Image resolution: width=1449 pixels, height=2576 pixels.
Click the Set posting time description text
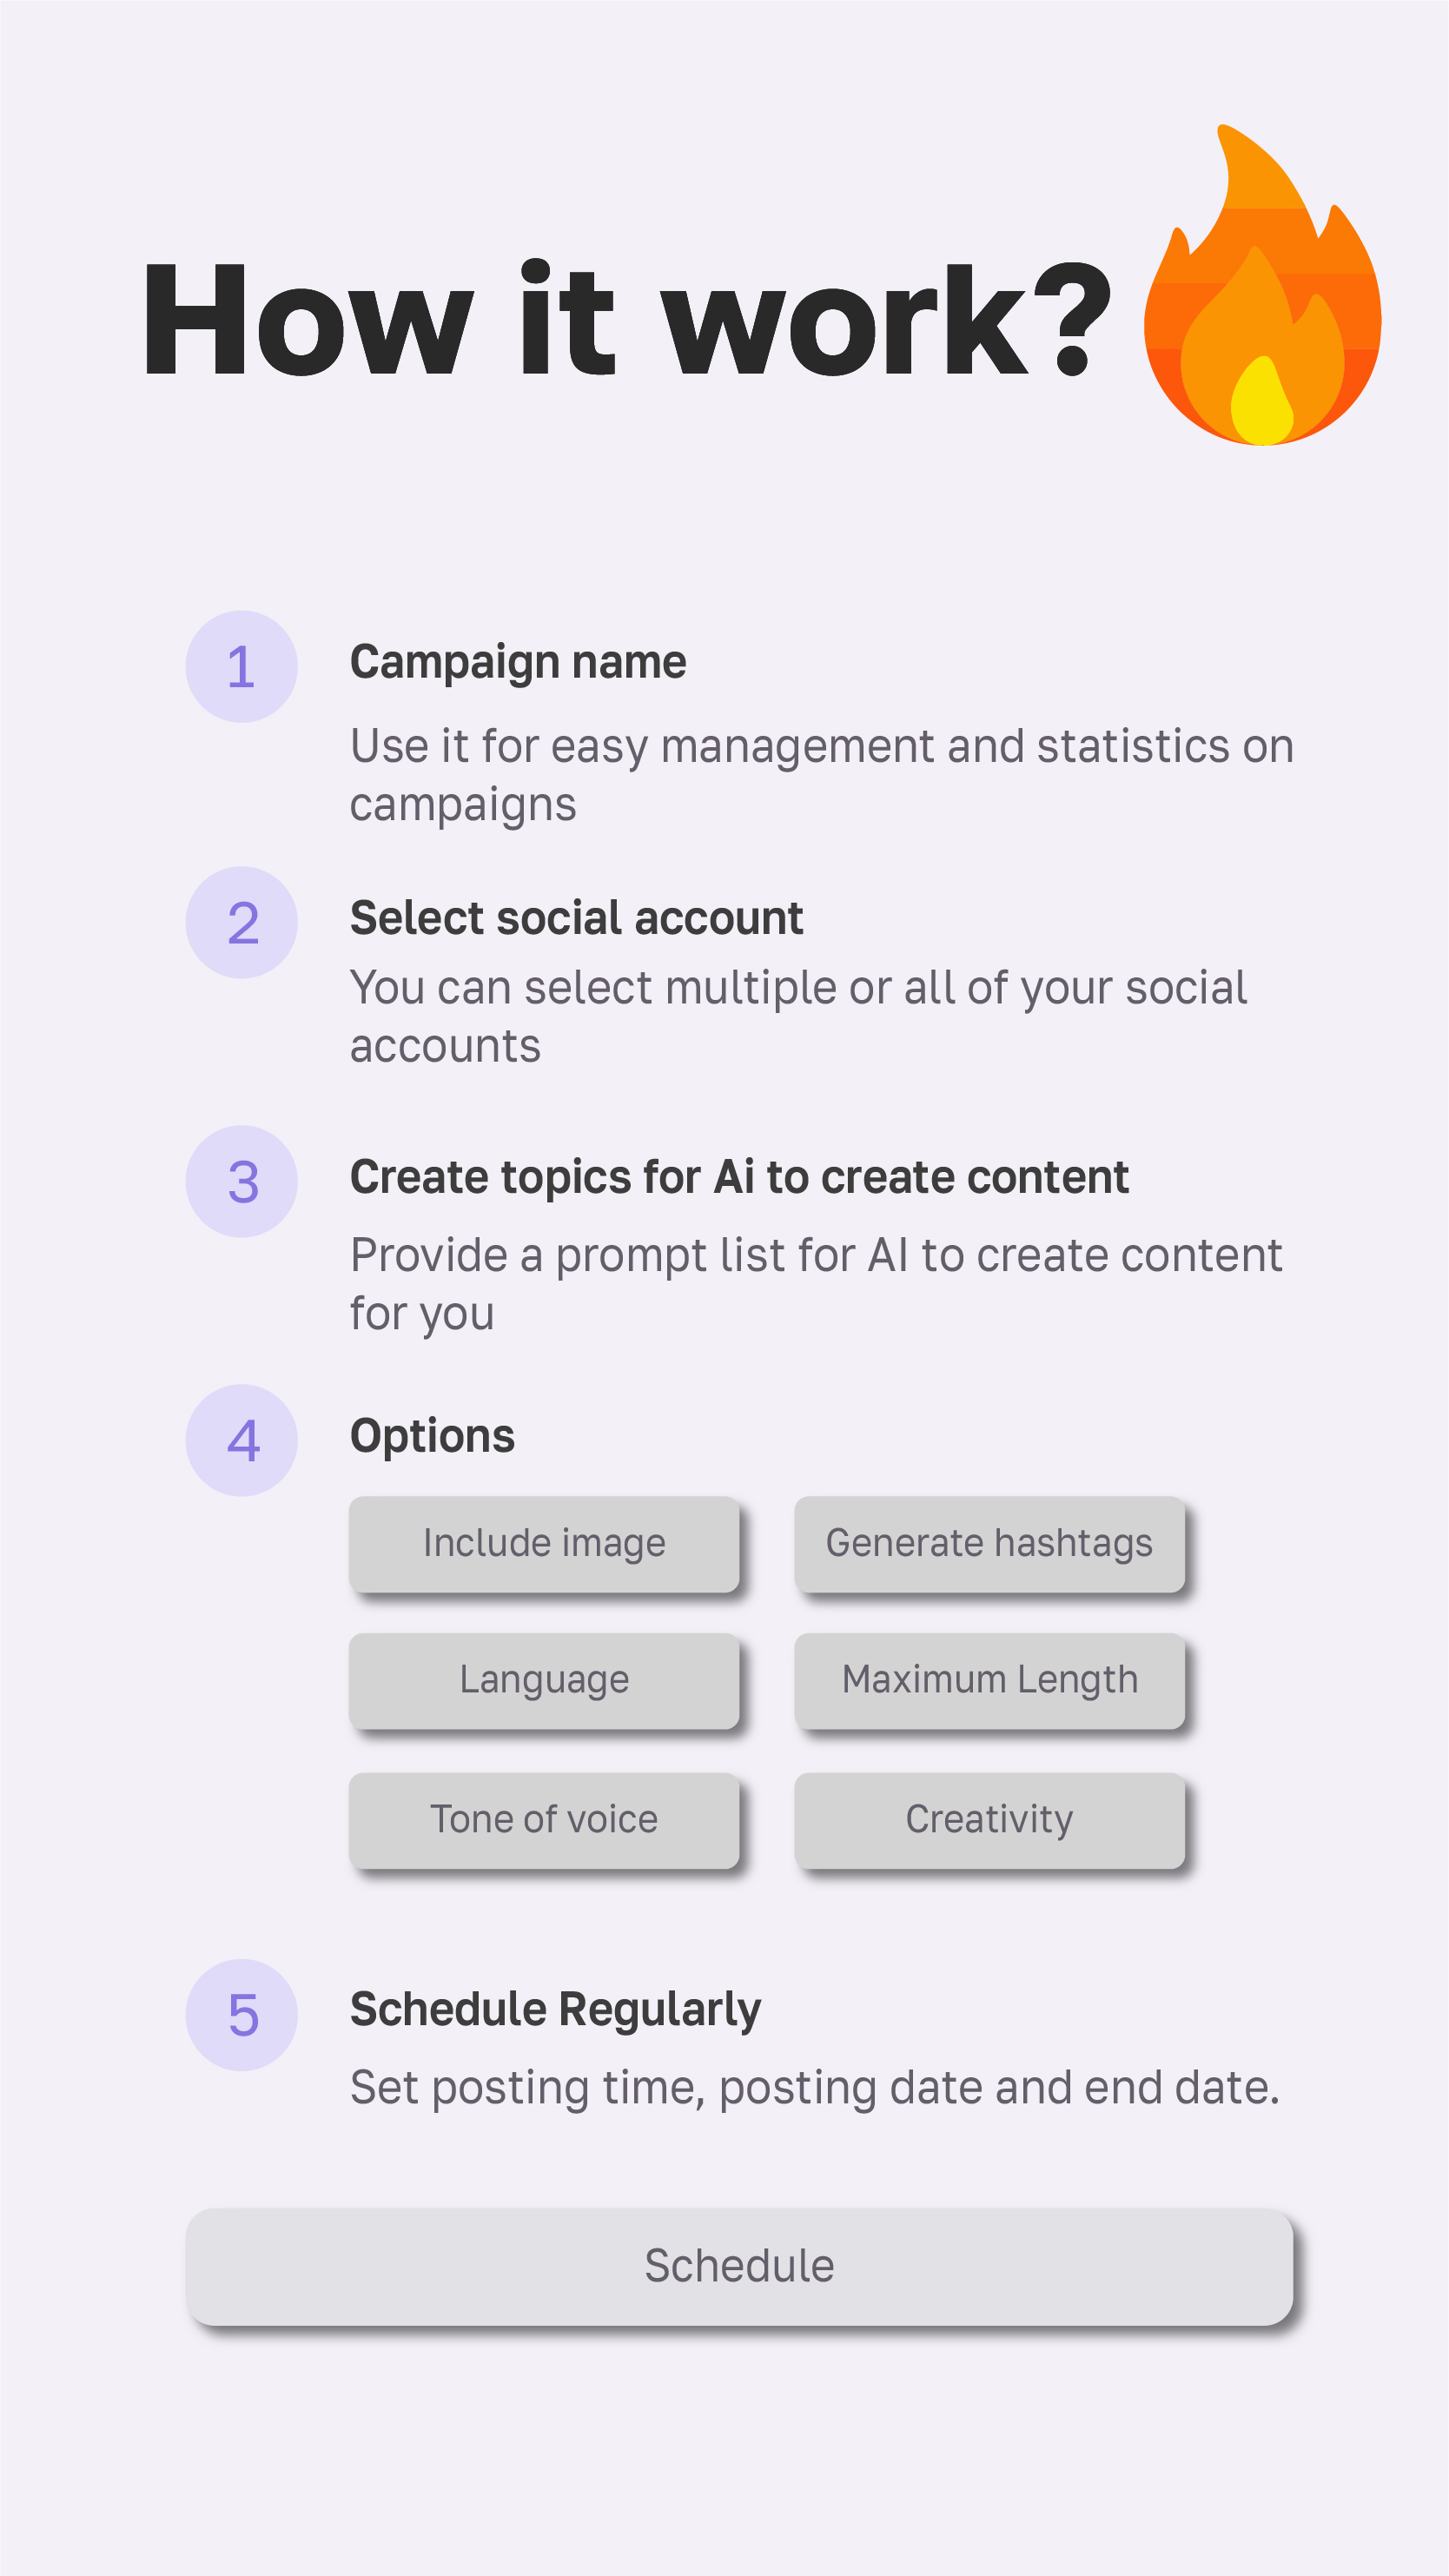tap(815, 2089)
